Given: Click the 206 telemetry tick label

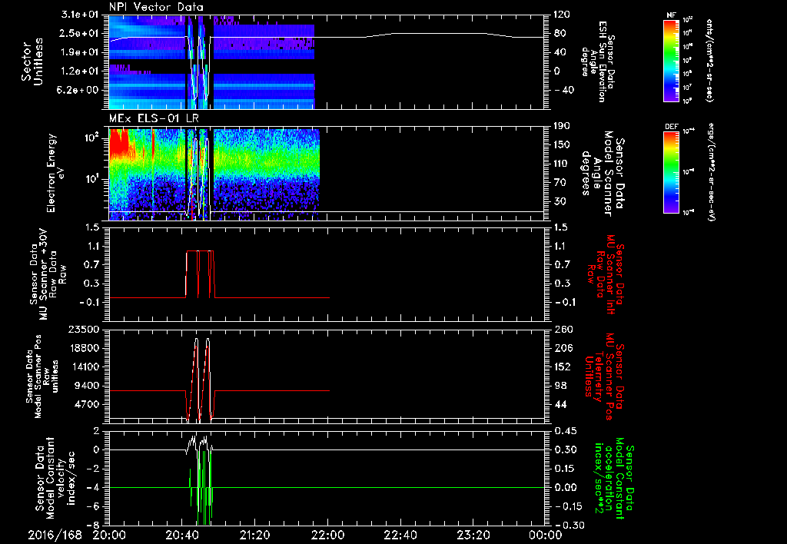Looking at the screenshot, I should click(x=562, y=348).
